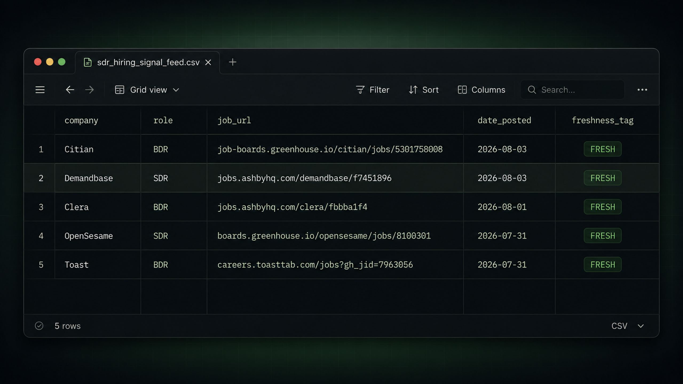Image resolution: width=683 pixels, height=384 pixels.
Task: Open the OpenSesame greenhouse job URL
Action: [324, 236]
